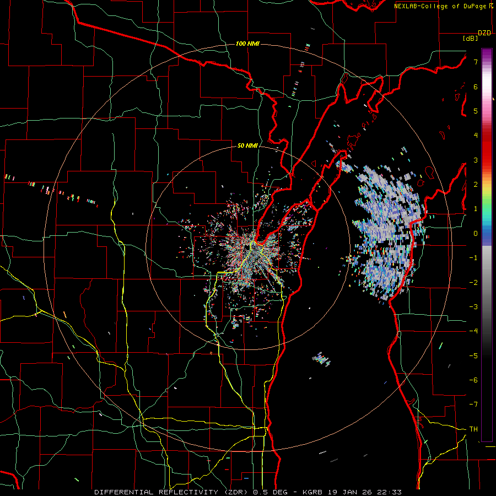Click the 5 value on the color scale
Screen dimensions: 496x496
476,111
